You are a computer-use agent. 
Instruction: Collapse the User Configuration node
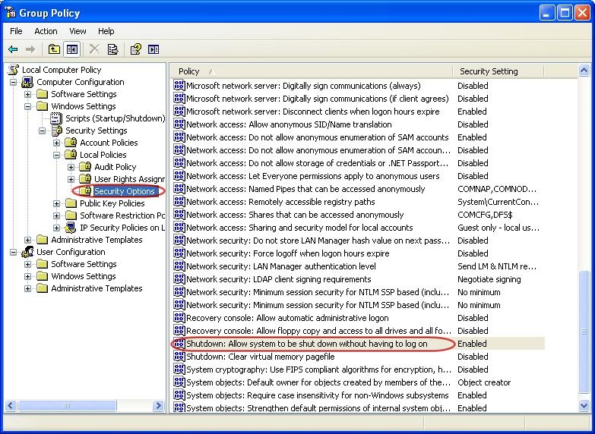[x=13, y=252]
